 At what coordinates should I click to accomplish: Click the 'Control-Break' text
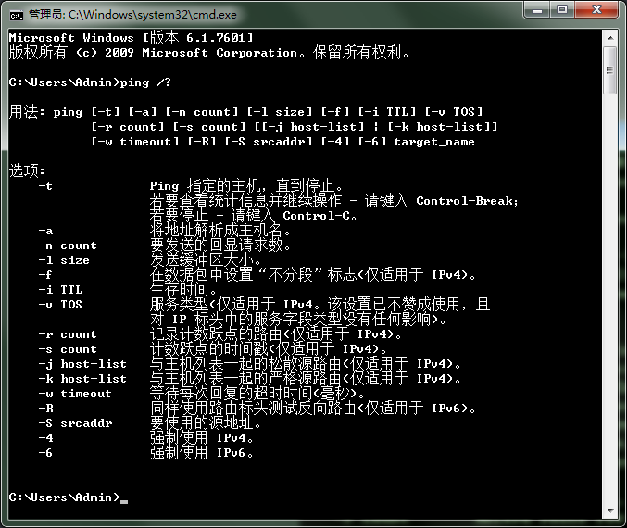[464, 201]
